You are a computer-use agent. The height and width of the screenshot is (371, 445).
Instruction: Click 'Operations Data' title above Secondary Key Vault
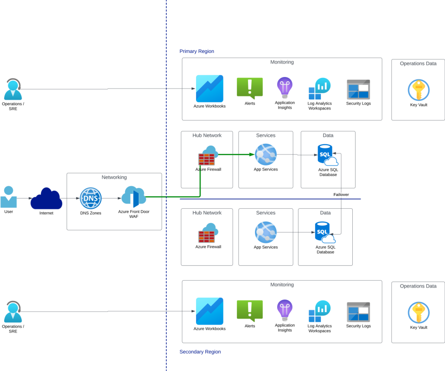[418, 286]
